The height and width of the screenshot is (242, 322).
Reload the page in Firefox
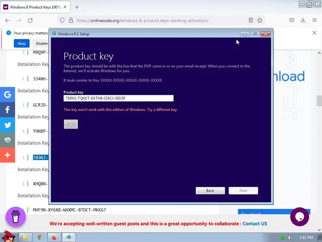pyautogui.click(x=30, y=20)
